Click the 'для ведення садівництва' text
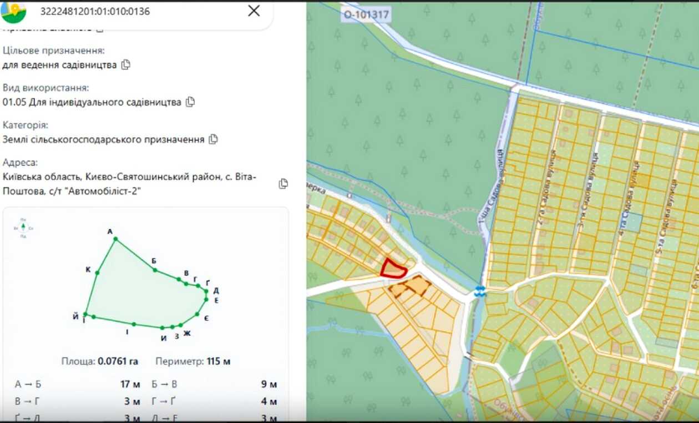 [59, 65]
